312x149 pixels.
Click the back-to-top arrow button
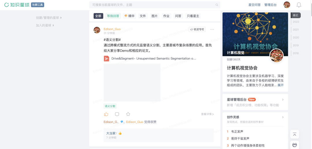pyautogui.click(x=294, y=134)
